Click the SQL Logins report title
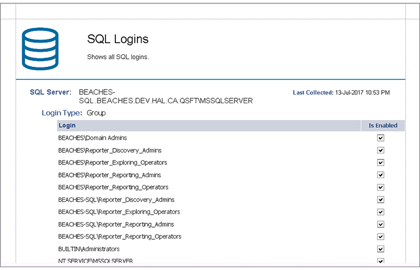 (118, 39)
